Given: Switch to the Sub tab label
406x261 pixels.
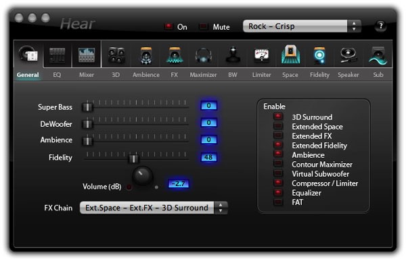Looking at the screenshot, I should coord(378,75).
